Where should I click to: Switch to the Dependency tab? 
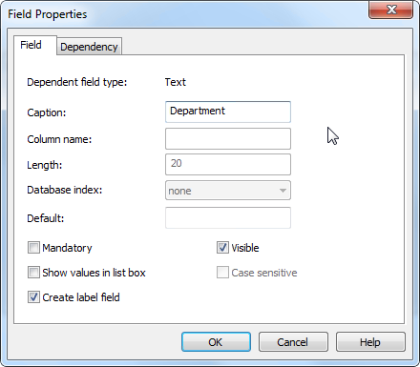coord(89,47)
